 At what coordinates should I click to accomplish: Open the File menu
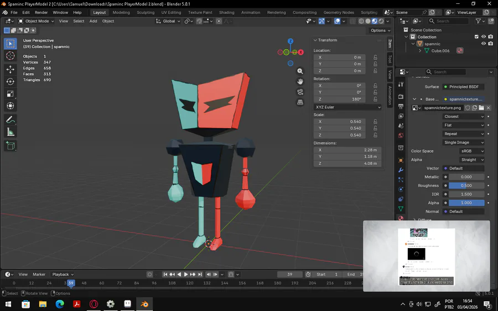pos(14,12)
